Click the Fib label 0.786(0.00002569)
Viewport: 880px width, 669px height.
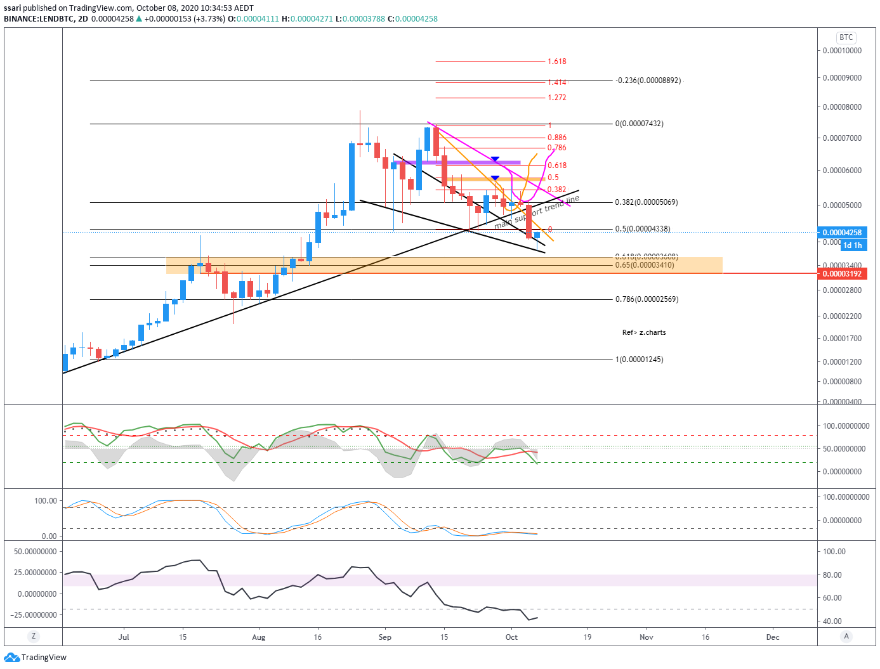[646, 299]
